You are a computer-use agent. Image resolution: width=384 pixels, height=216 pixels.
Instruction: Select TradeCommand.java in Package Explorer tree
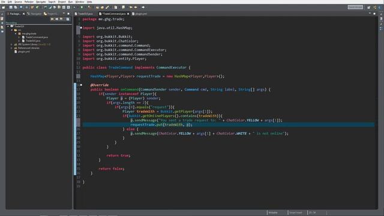pyautogui.click(x=35, y=37)
